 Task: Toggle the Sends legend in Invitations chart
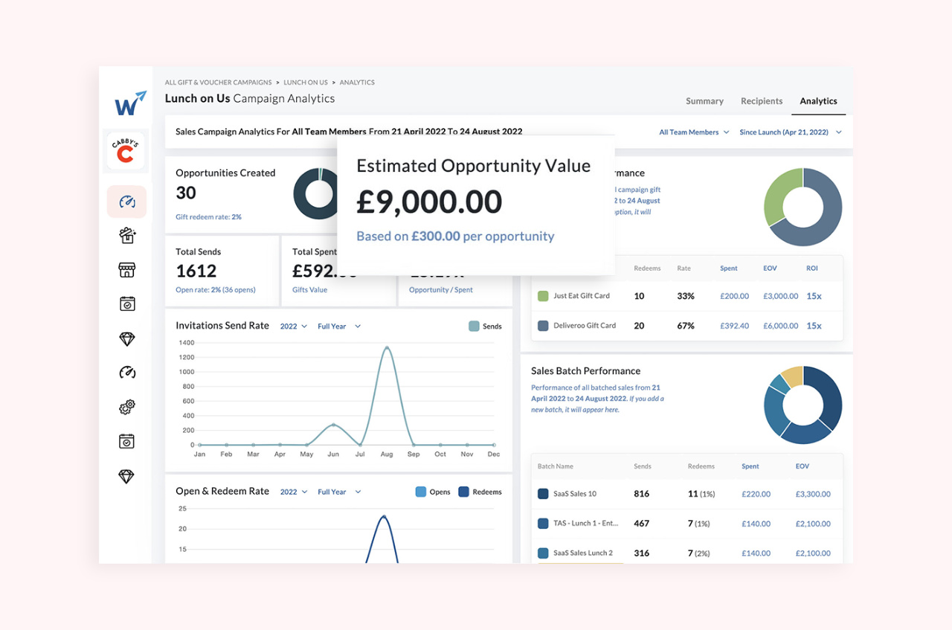tap(485, 326)
